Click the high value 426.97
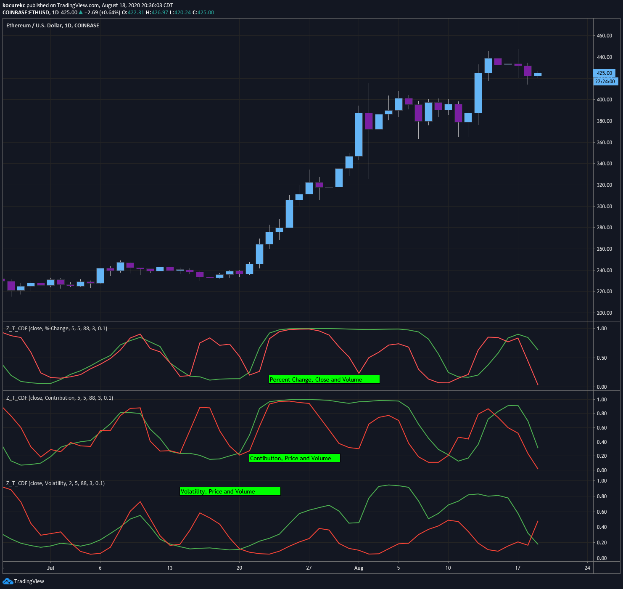623x589 pixels. coord(160,13)
